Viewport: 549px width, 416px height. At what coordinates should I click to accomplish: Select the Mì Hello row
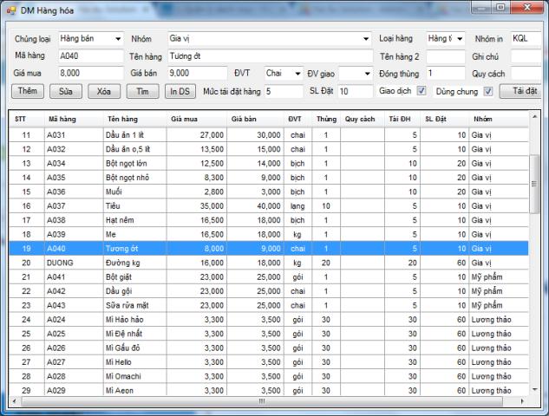pyautogui.click(x=269, y=362)
